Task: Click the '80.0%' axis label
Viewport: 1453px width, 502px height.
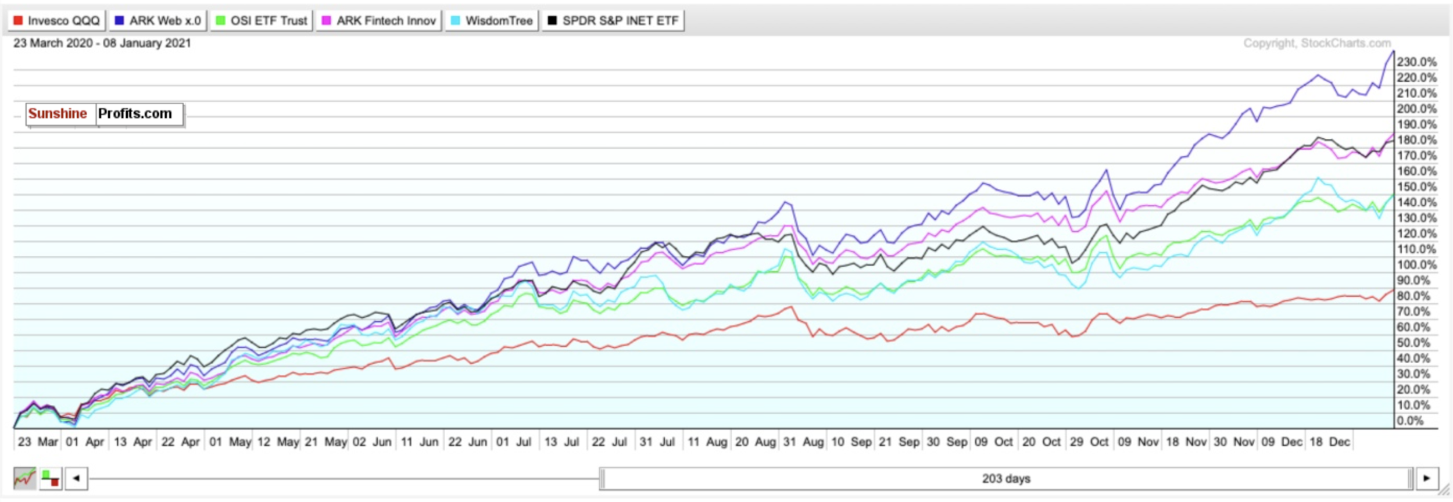Action: pyautogui.click(x=1413, y=296)
